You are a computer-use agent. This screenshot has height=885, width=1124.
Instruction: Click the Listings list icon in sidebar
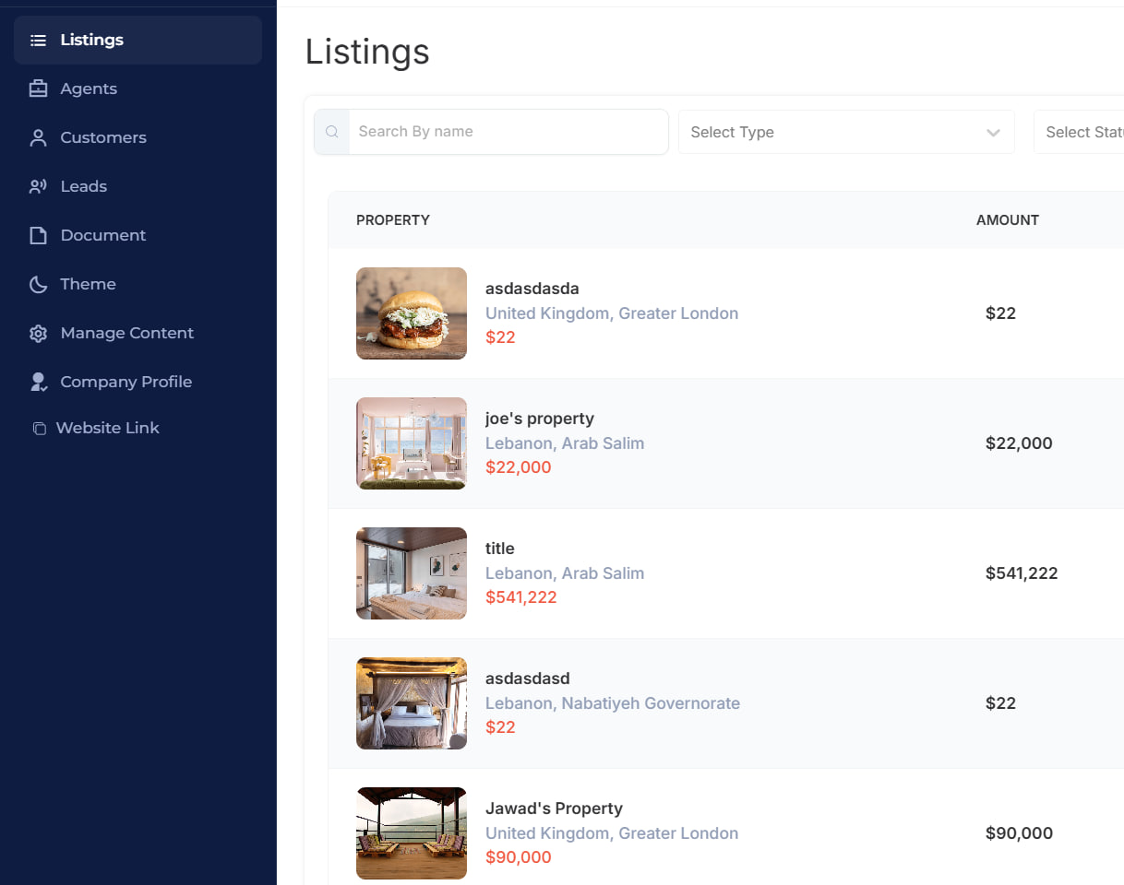tap(38, 41)
